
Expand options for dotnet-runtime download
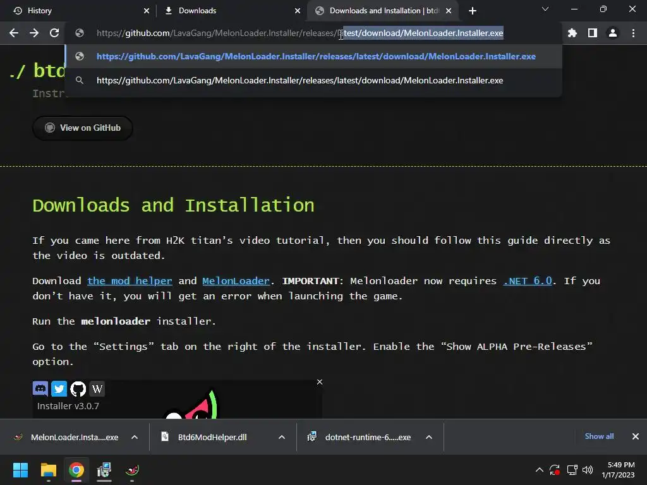coord(429,437)
